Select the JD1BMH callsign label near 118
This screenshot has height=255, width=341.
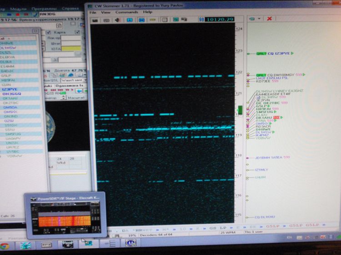(262, 157)
